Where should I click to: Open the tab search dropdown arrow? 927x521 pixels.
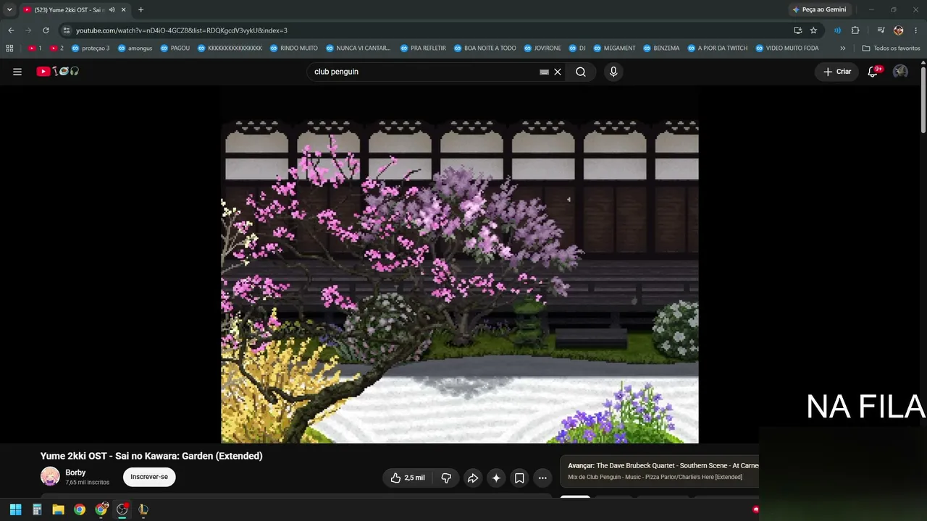coord(9,9)
